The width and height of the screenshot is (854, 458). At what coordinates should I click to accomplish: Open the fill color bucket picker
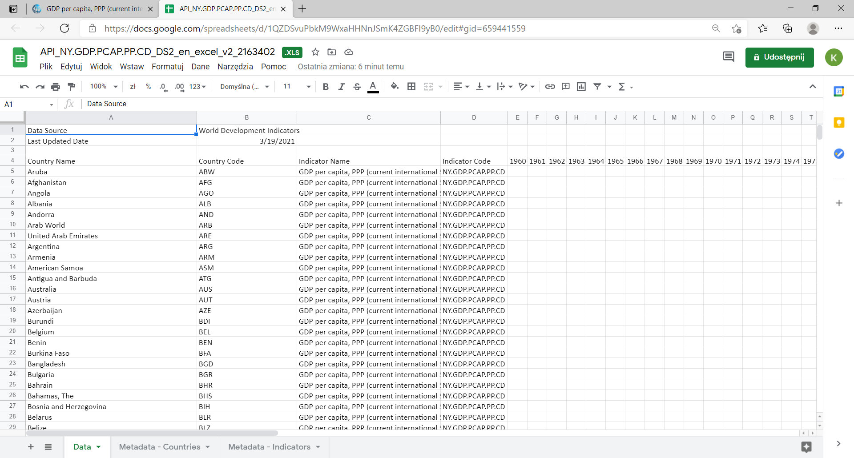394,87
